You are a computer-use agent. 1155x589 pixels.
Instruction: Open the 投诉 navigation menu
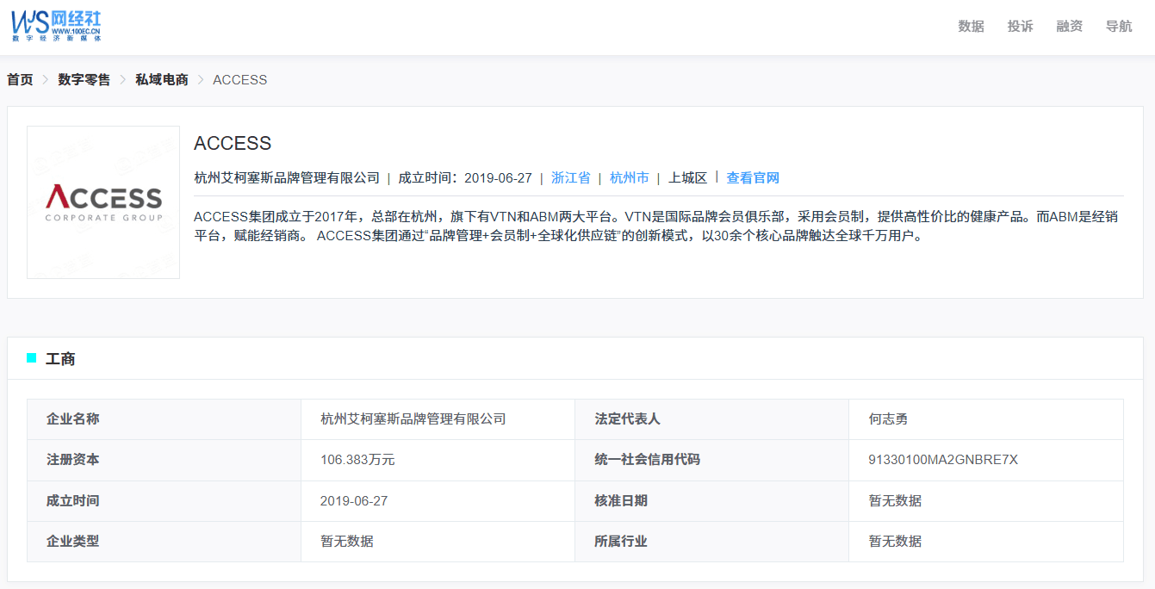pos(1020,27)
